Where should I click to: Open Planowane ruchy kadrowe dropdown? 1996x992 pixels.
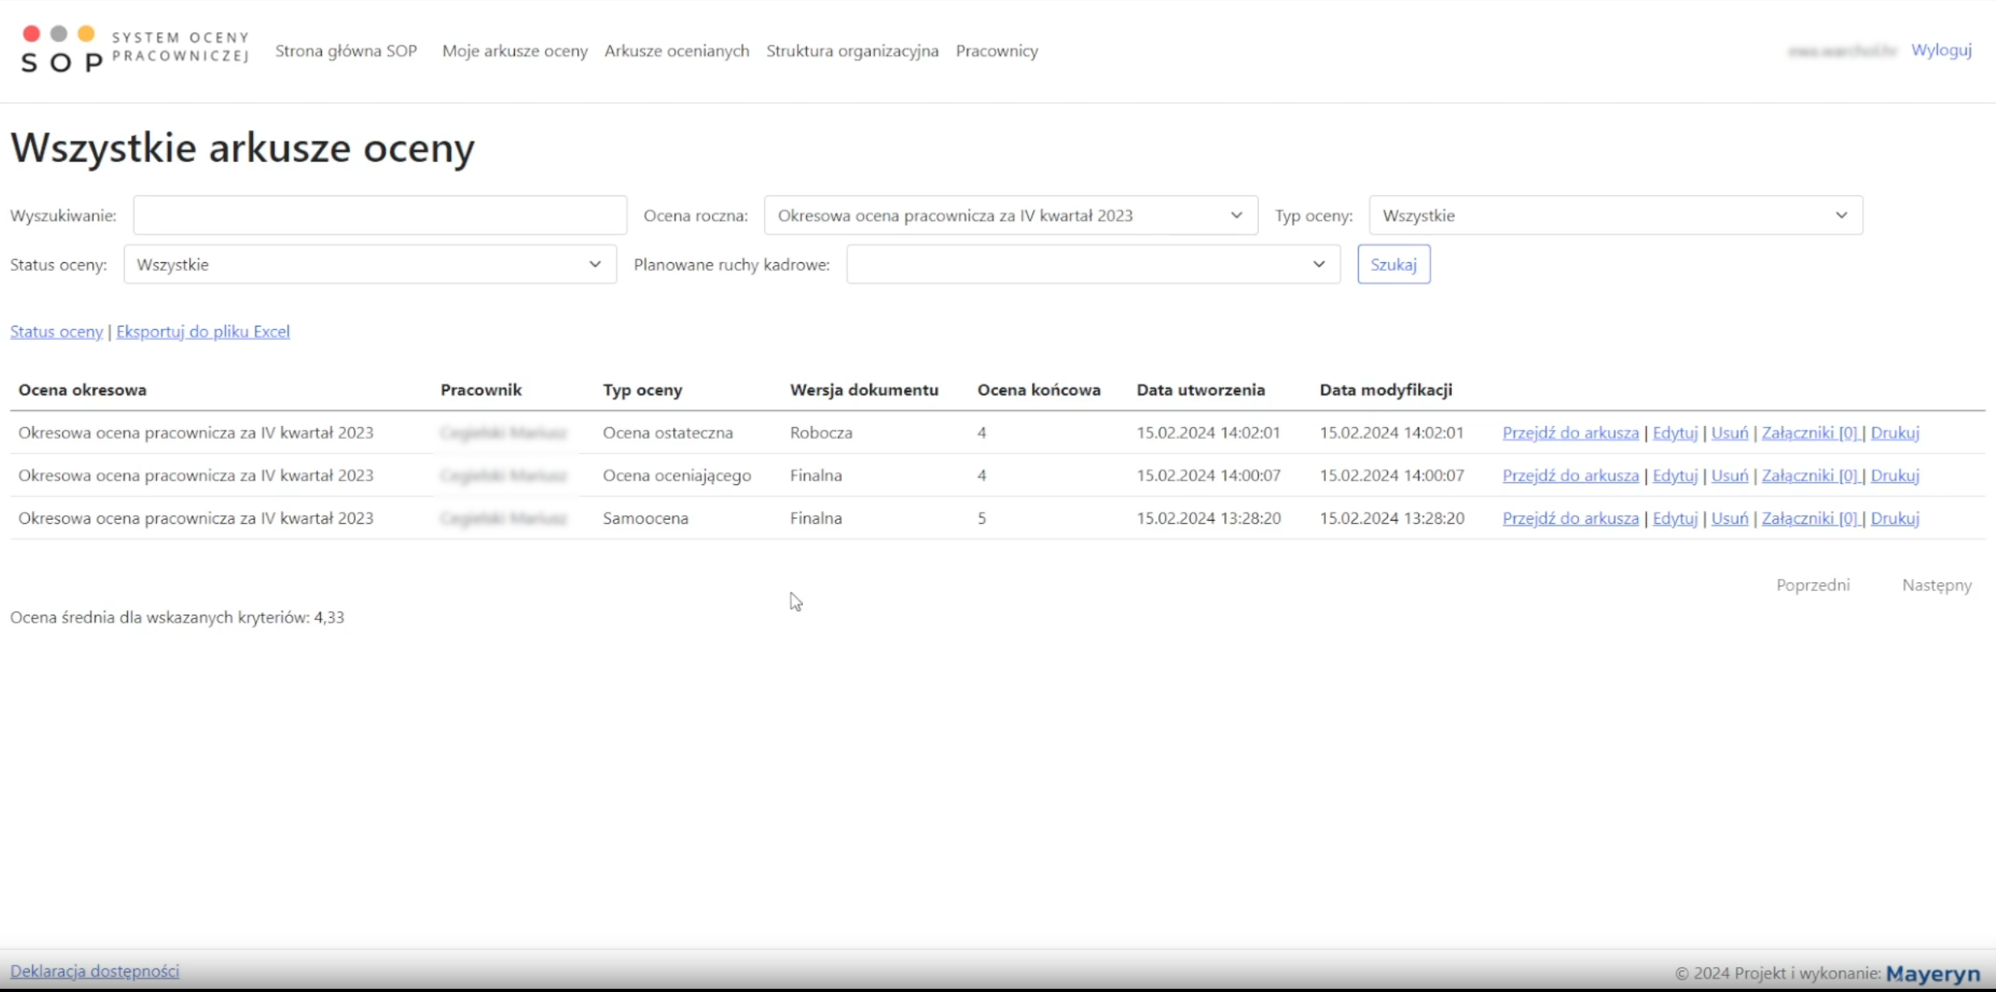pyautogui.click(x=1093, y=264)
